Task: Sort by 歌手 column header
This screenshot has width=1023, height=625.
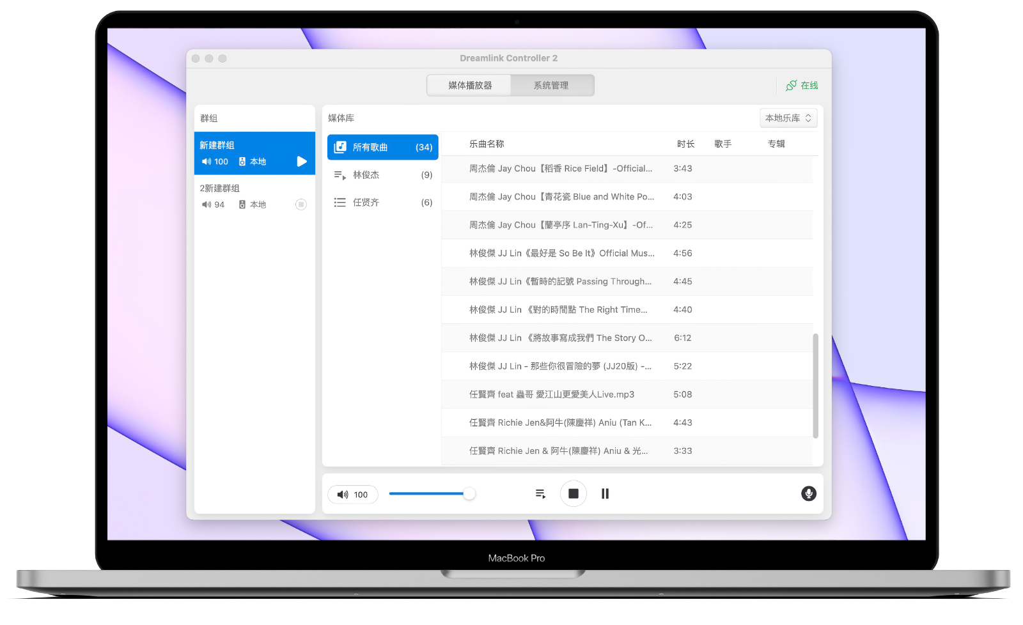Action: click(x=723, y=144)
